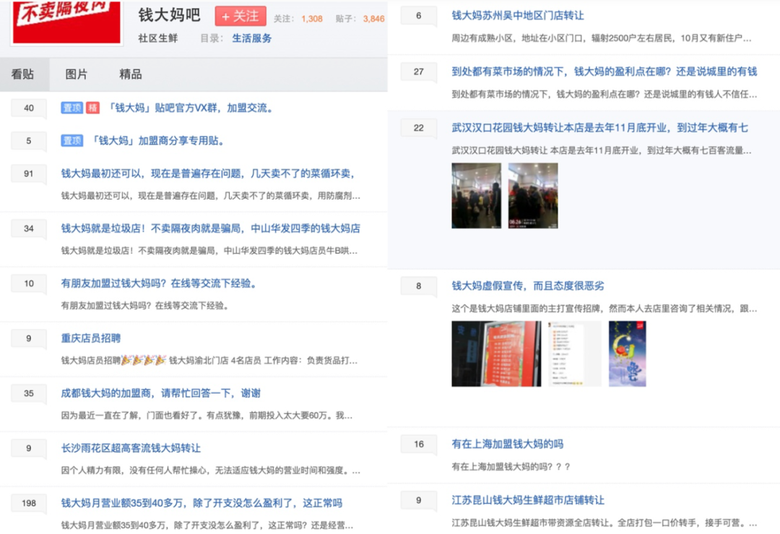The width and height of the screenshot is (780, 534).
Task: Click the 钱大妈吧 forum logo image
Action: 66,22
